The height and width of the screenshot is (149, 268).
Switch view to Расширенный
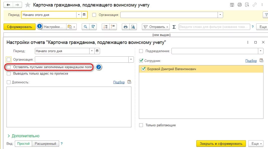(x=45, y=144)
